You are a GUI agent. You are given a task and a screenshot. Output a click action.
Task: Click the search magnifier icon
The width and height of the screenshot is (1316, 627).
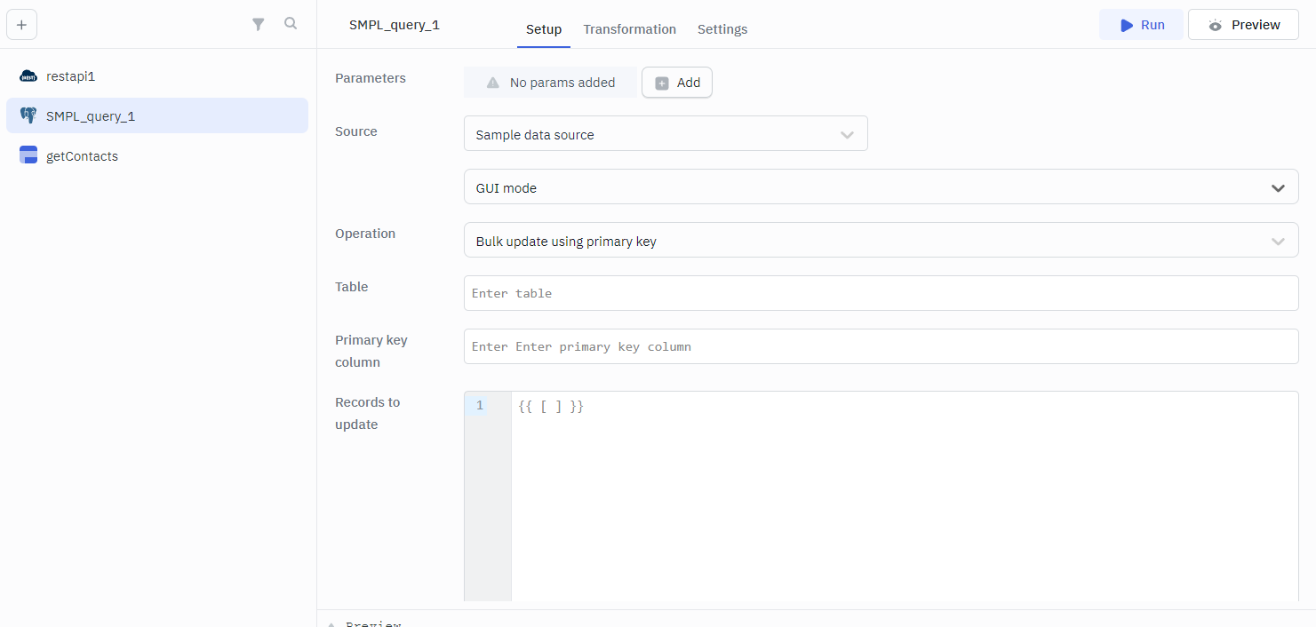(x=291, y=24)
